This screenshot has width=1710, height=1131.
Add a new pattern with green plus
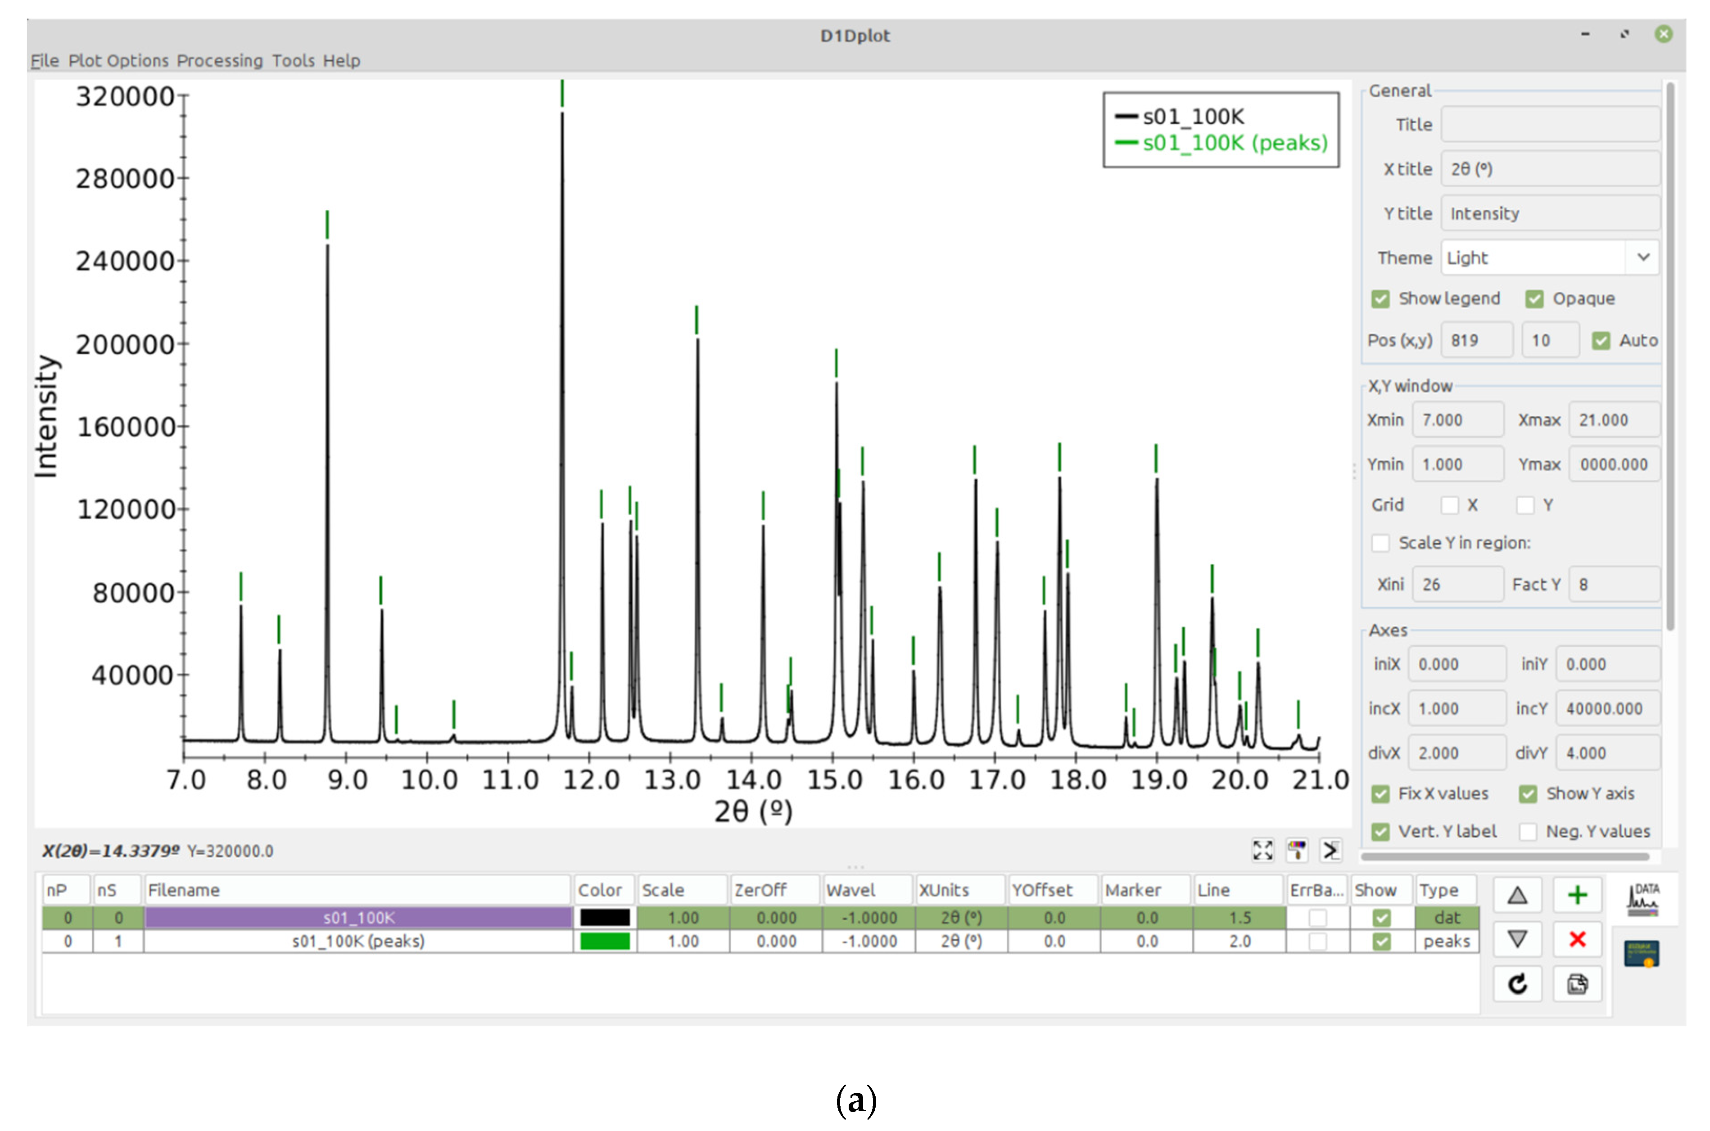(x=1577, y=896)
